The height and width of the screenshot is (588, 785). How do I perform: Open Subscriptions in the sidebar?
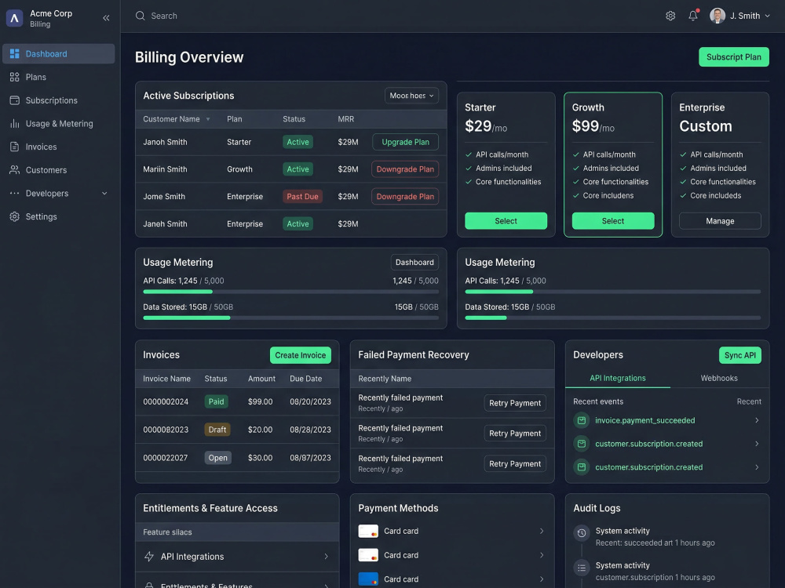[x=59, y=100]
